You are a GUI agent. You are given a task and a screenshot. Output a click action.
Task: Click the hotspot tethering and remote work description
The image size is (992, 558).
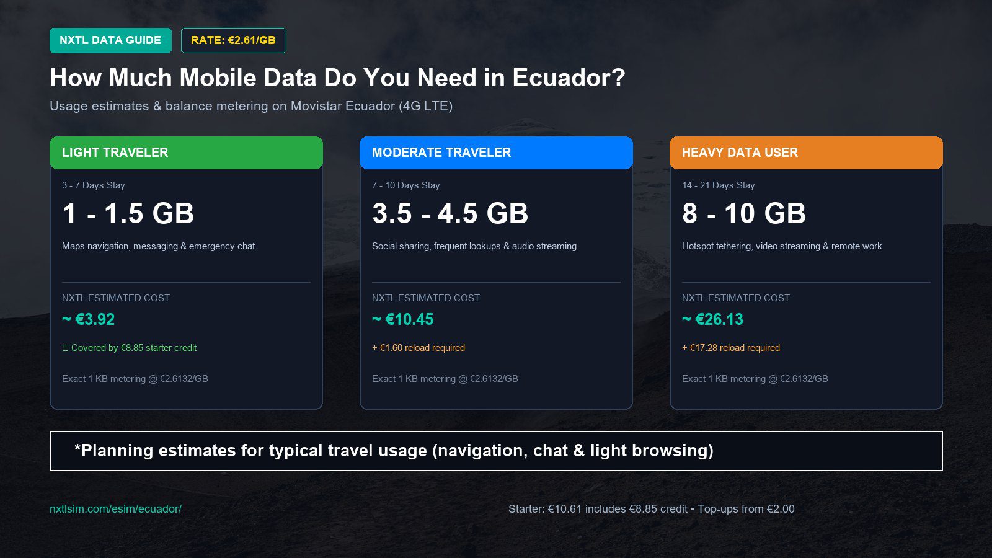(782, 246)
